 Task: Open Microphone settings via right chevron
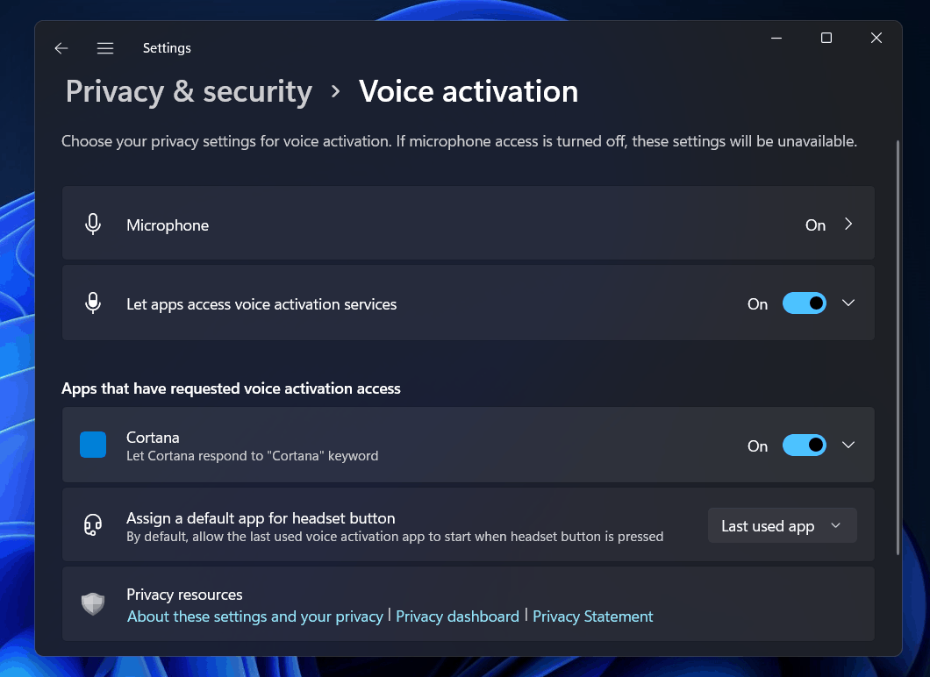(848, 224)
